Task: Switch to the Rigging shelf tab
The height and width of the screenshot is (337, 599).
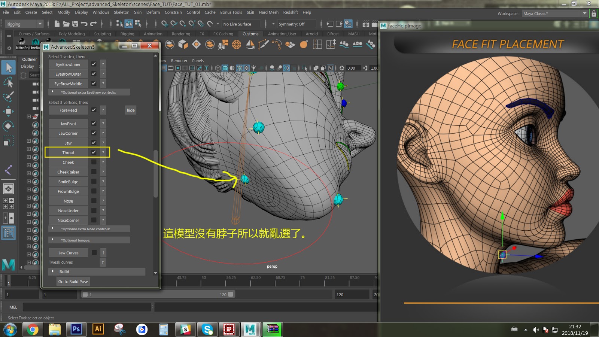Action: coord(127,34)
